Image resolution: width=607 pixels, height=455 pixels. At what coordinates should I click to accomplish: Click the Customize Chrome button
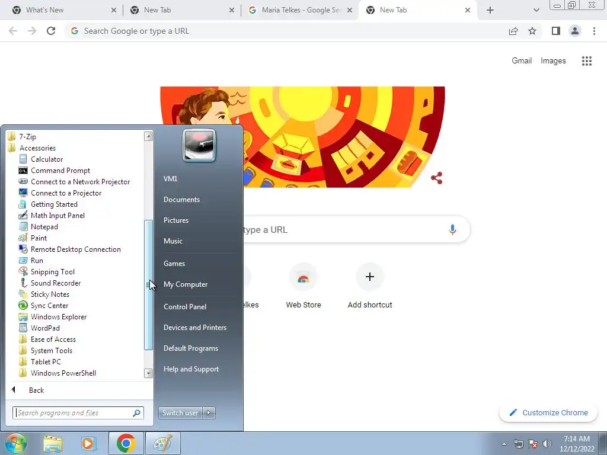(x=548, y=413)
